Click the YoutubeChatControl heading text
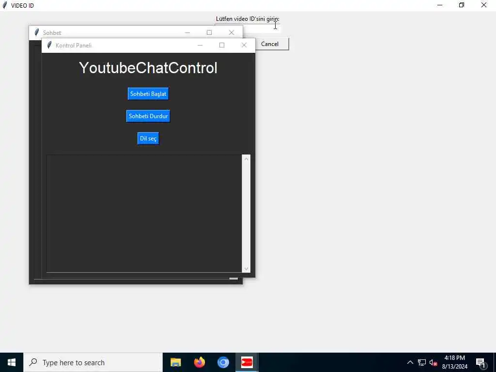The height and width of the screenshot is (372, 496). pos(148,68)
